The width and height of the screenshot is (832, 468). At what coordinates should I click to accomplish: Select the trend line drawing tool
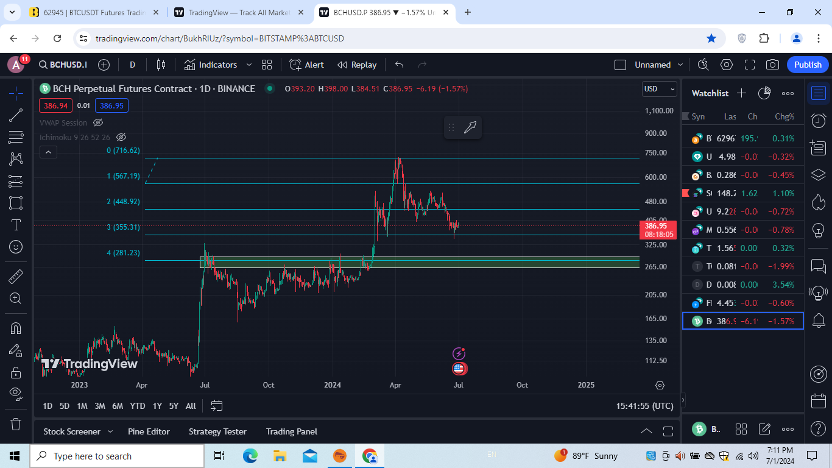tap(16, 115)
